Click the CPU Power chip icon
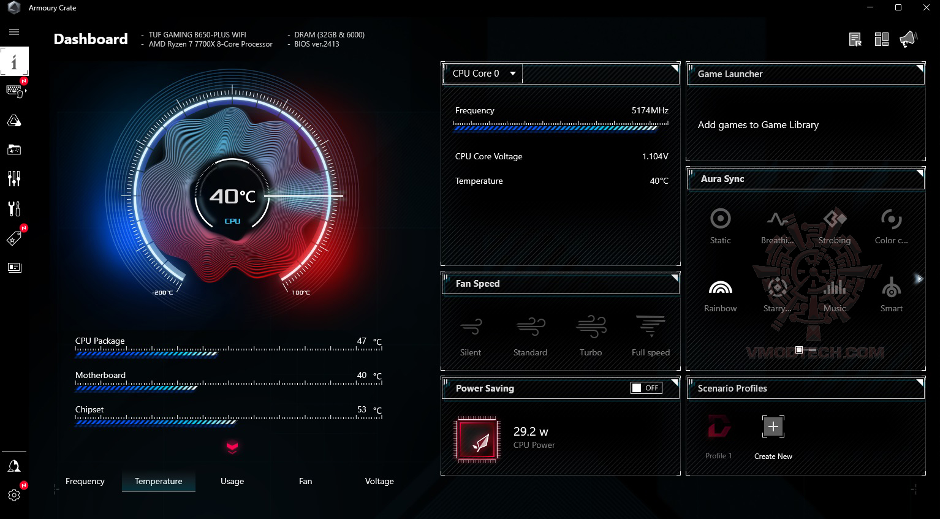This screenshot has height=519, width=940. click(x=477, y=439)
